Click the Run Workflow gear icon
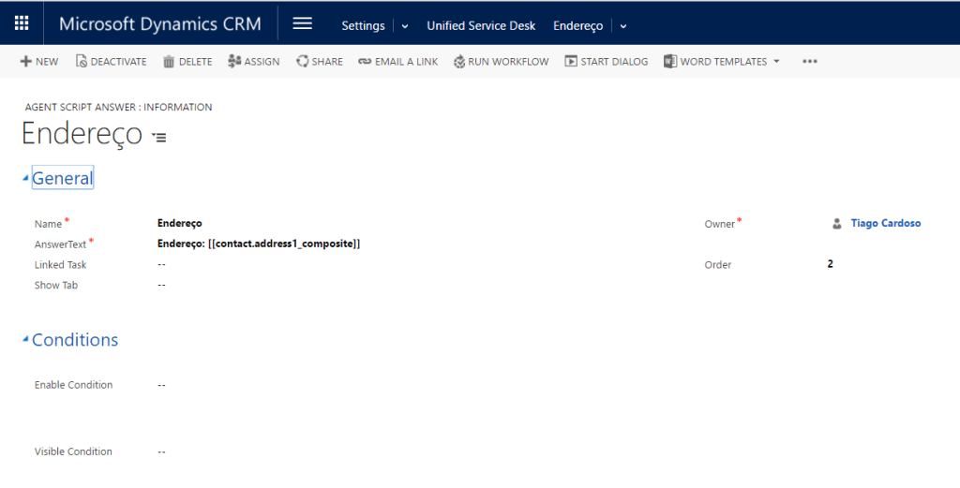 pyautogui.click(x=459, y=62)
